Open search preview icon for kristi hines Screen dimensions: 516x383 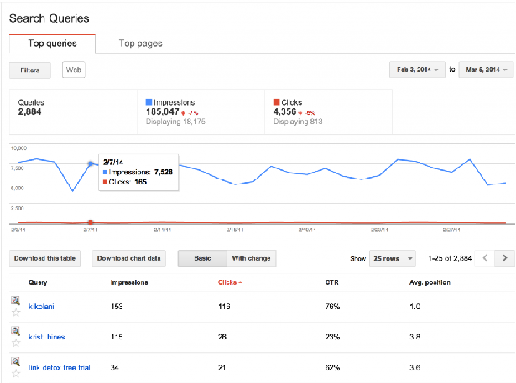click(15, 331)
